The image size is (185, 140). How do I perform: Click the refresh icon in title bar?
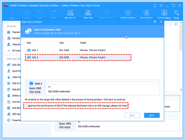tap(155, 6)
